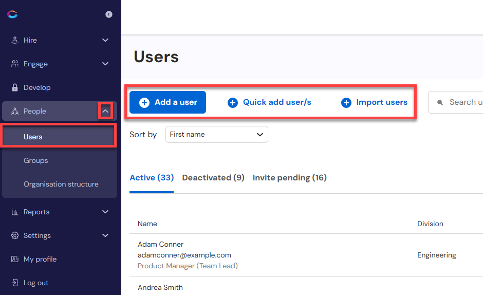Click the search magnifier icon
483x295 pixels.
point(440,102)
